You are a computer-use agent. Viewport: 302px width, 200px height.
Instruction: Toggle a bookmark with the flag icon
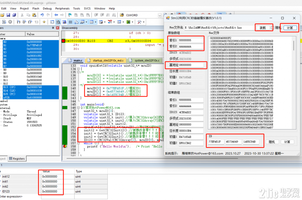[70, 15]
